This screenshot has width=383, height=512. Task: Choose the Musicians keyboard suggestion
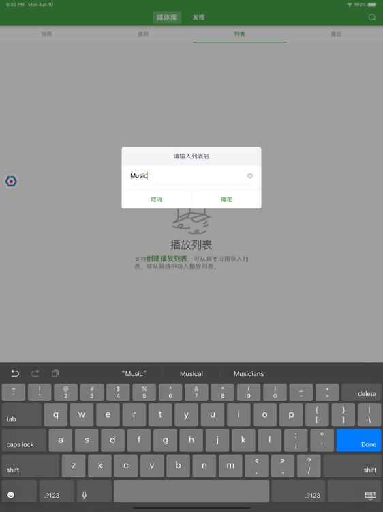(249, 373)
